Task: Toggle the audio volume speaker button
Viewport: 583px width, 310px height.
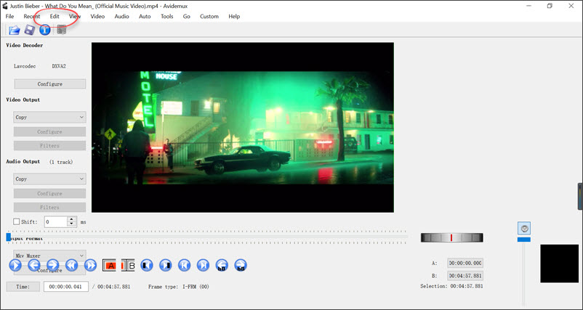Action: 524,228
